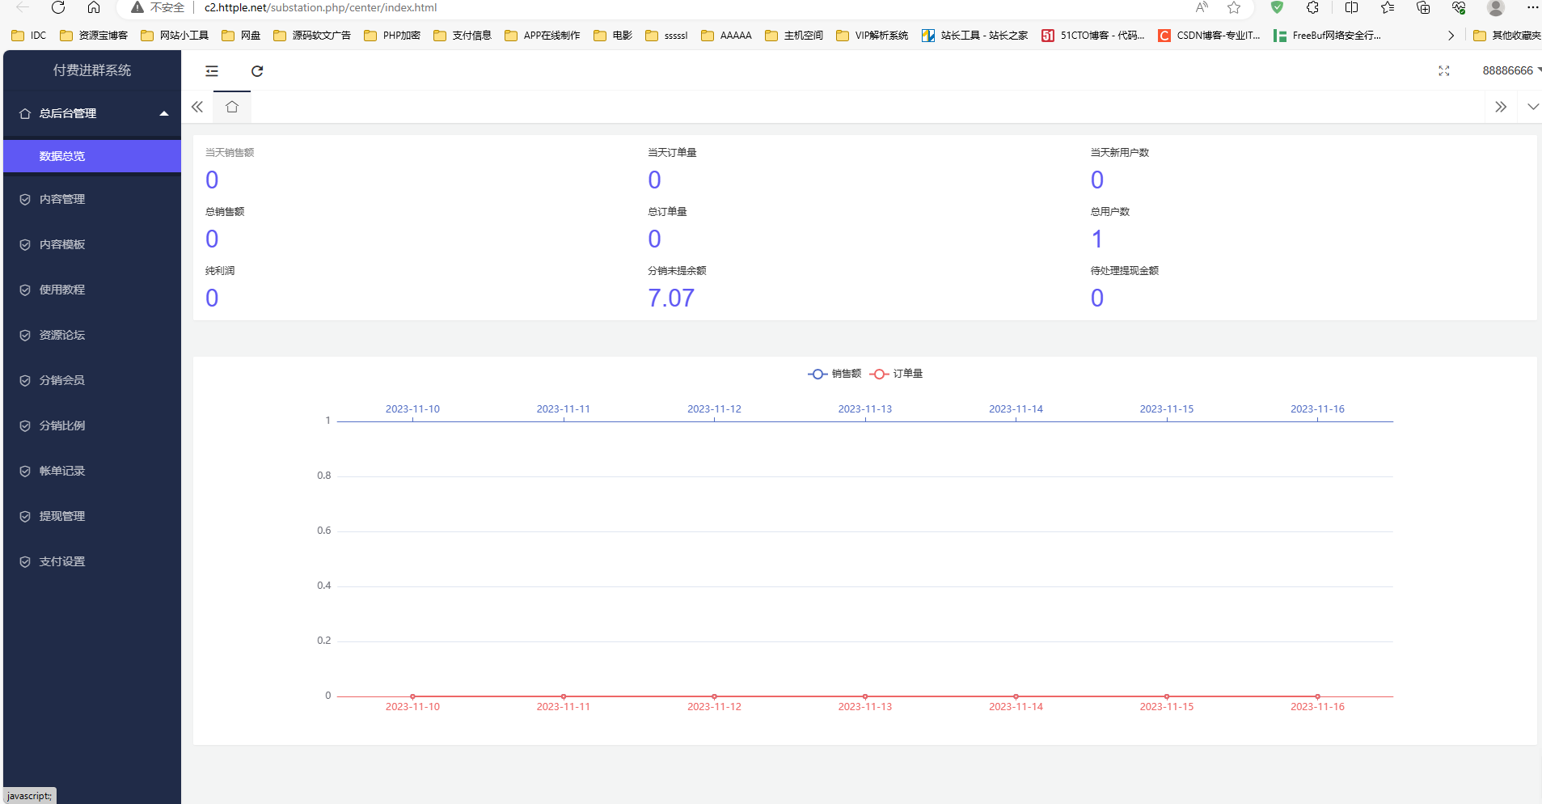Screen dimensions: 1542x804
Task: Move tabs right with the double-right arrow
Action: [x=1501, y=107]
